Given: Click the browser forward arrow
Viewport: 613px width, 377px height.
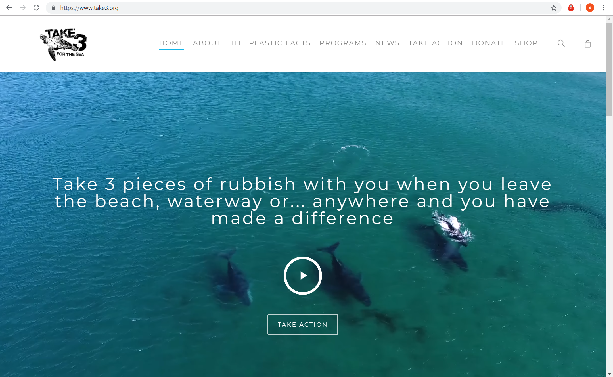Looking at the screenshot, I should point(23,8).
